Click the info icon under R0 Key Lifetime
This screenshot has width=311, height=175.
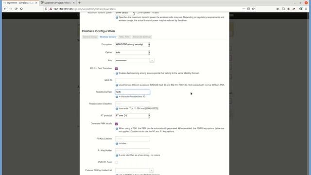[x=117, y=144]
